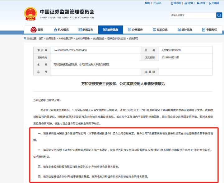Image resolution: width=224 pixels, height=183 pixels.
Task: Click the line beginning 三、请深圳市投资控股
Action: coord(79,167)
